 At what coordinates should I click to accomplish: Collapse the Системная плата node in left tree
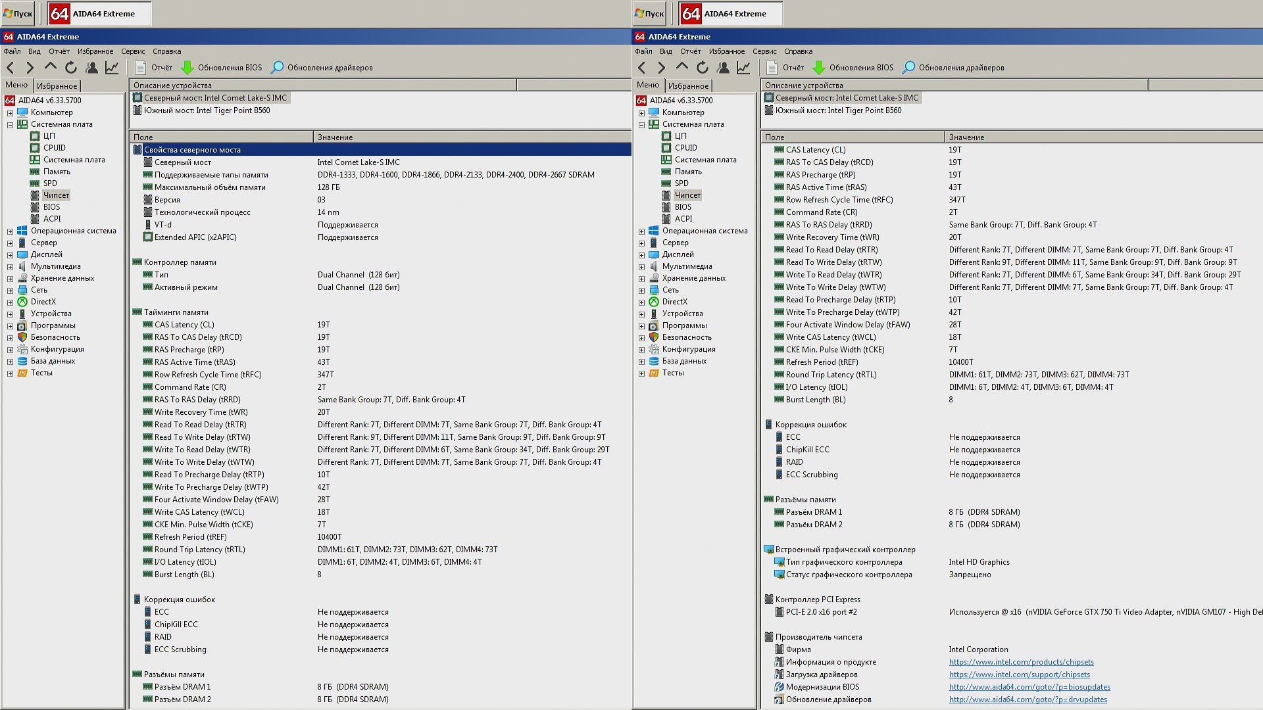coord(10,125)
